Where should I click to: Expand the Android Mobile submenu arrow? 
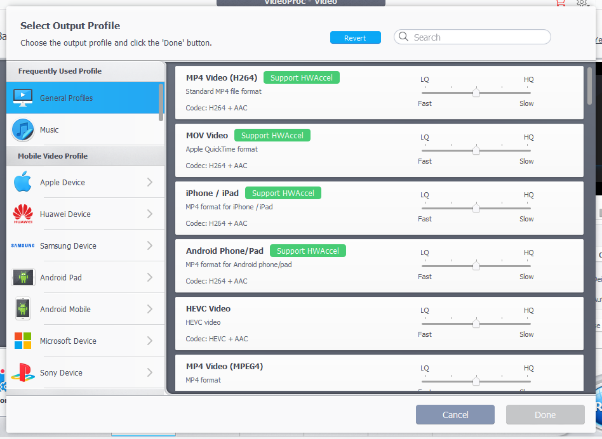(x=150, y=309)
